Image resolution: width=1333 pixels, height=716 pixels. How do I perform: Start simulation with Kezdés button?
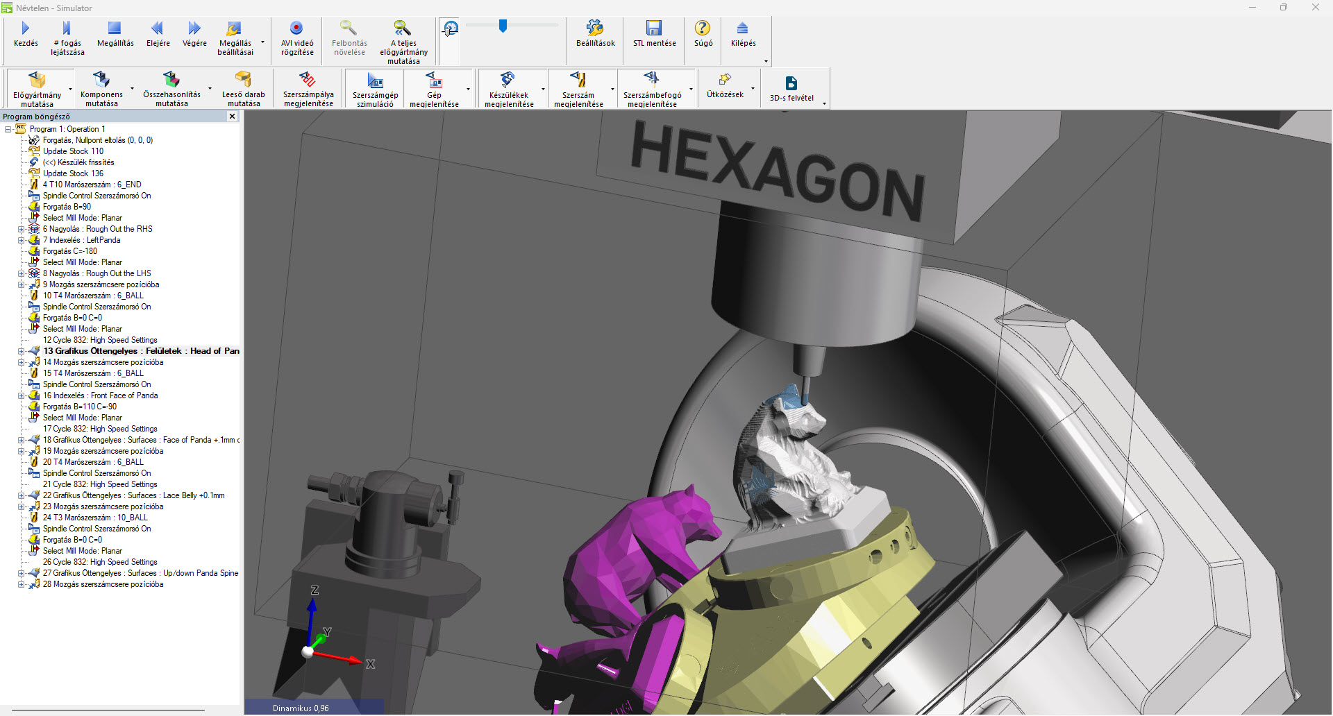point(26,33)
